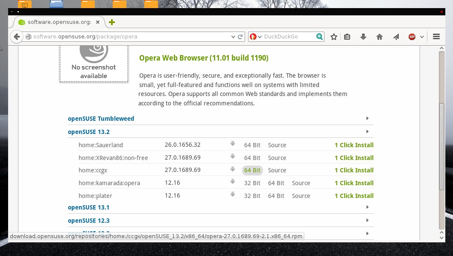453x256 pixels.
Task: Click 1 Click Install for home:ccgx
Action: pyautogui.click(x=354, y=170)
